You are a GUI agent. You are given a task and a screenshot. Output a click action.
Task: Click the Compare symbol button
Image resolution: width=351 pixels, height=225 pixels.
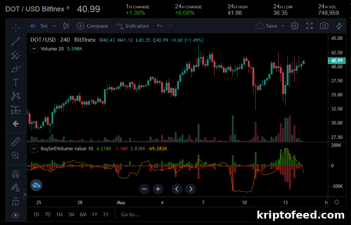(93, 26)
